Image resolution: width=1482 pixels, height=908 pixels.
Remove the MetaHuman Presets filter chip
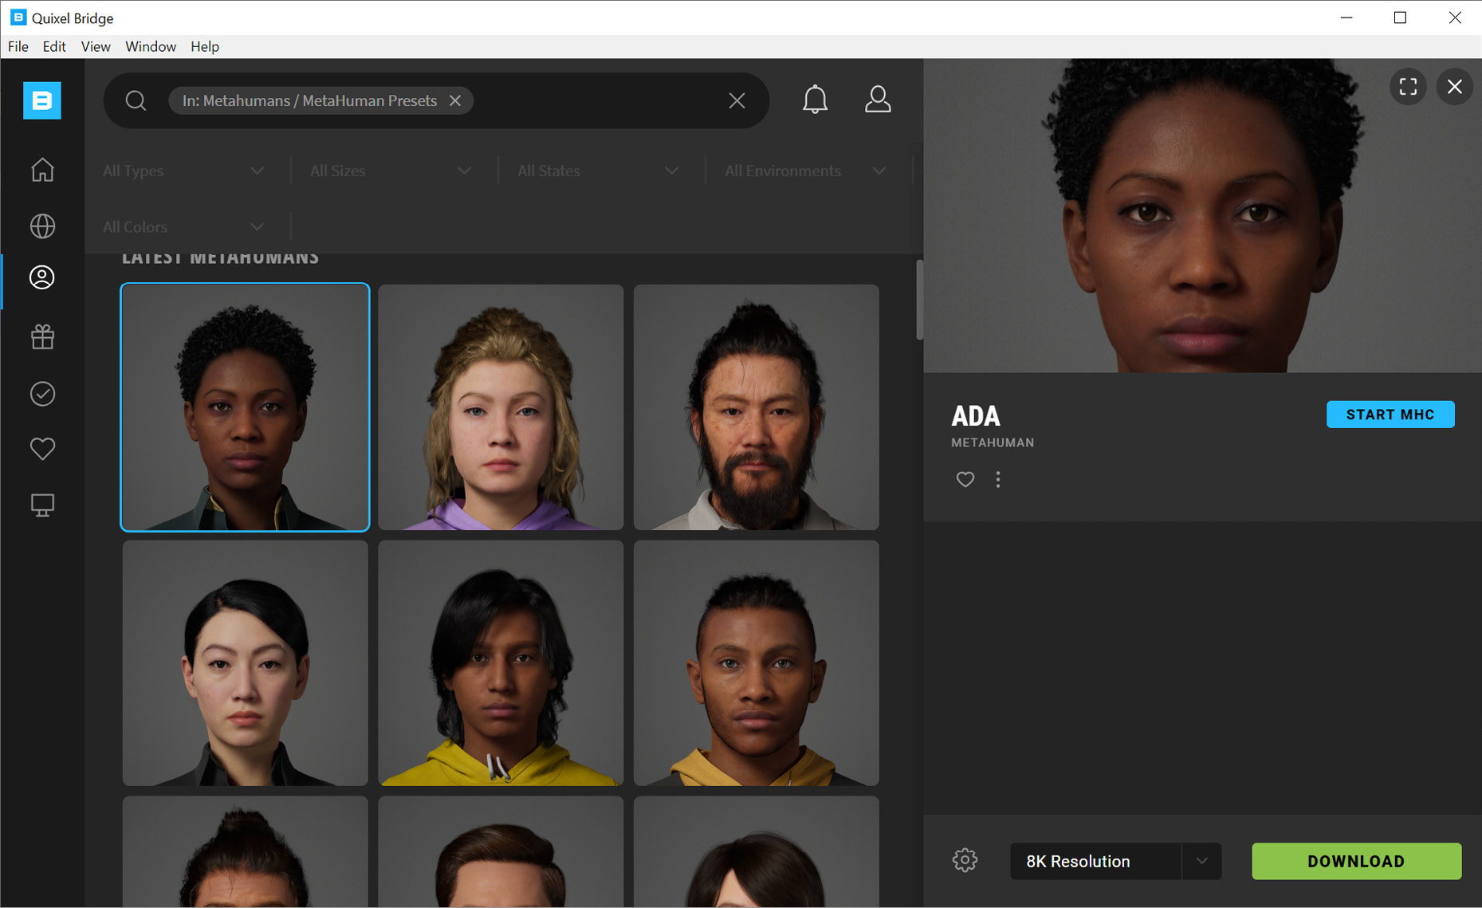tap(455, 100)
